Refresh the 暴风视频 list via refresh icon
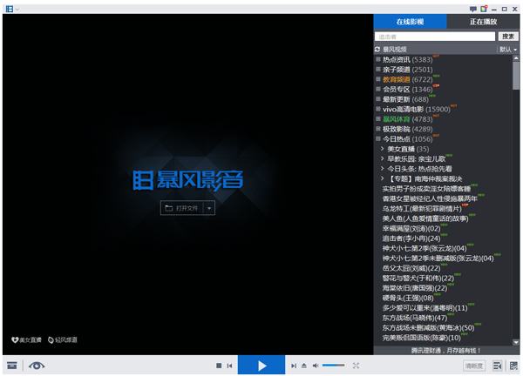Viewport: 523px width, 376px height. pyautogui.click(x=377, y=50)
